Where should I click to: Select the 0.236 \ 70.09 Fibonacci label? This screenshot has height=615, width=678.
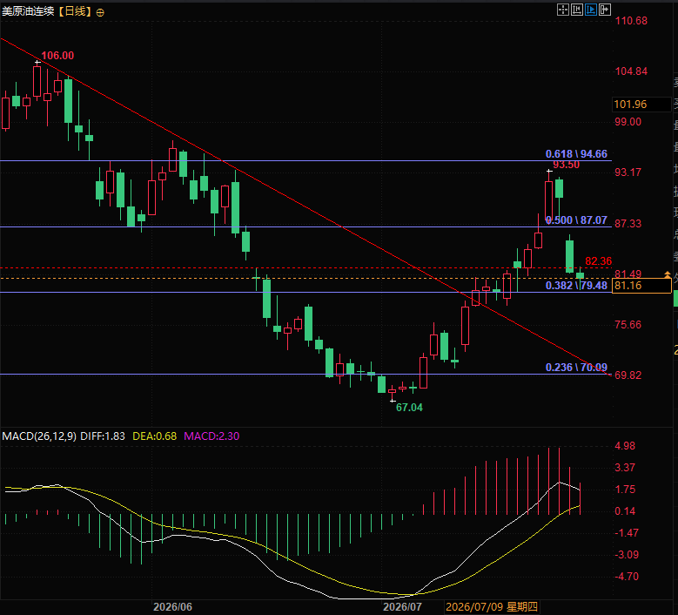pyautogui.click(x=576, y=367)
